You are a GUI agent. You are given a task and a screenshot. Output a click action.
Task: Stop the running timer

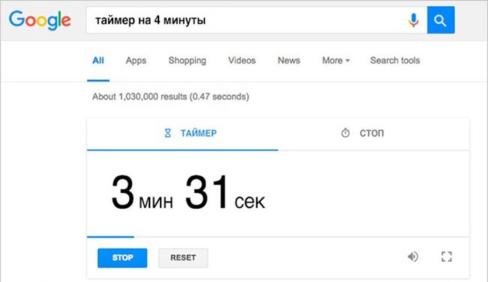pyautogui.click(x=122, y=258)
